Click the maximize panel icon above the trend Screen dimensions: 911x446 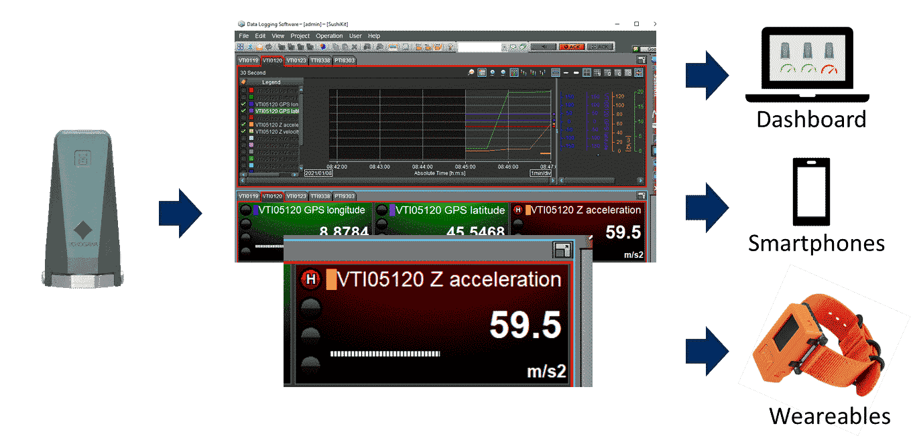(640, 60)
